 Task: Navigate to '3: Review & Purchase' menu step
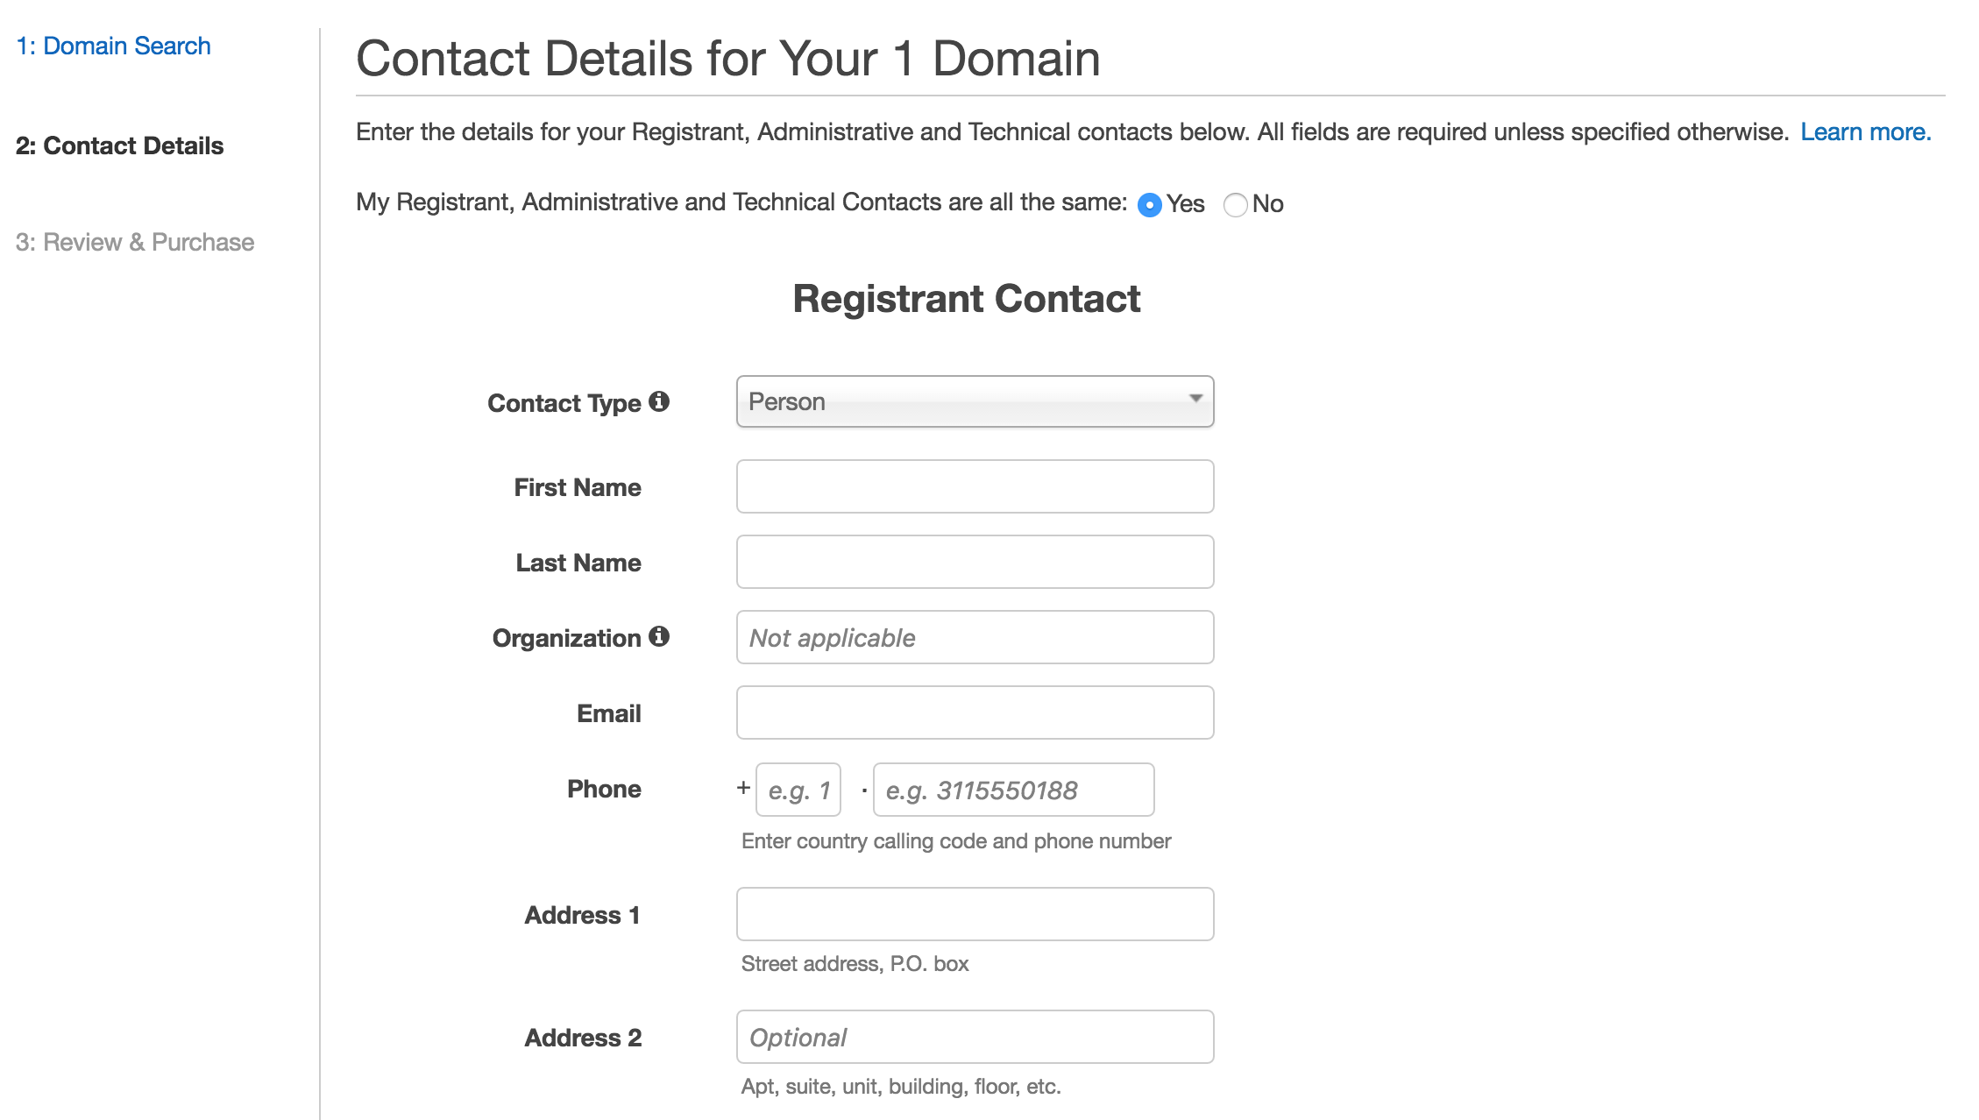[x=136, y=242]
